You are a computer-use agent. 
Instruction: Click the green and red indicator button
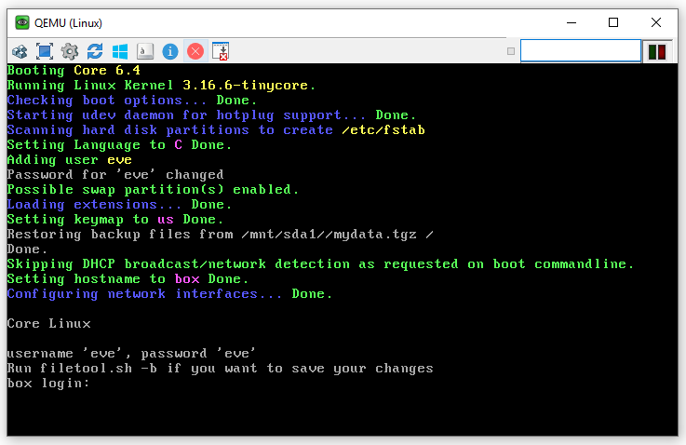[657, 51]
